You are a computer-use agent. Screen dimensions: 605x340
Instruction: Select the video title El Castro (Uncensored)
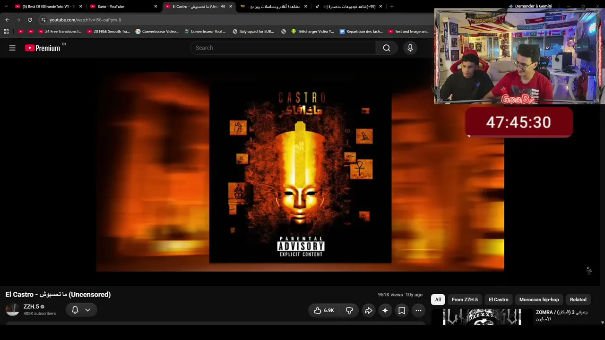[58, 294]
